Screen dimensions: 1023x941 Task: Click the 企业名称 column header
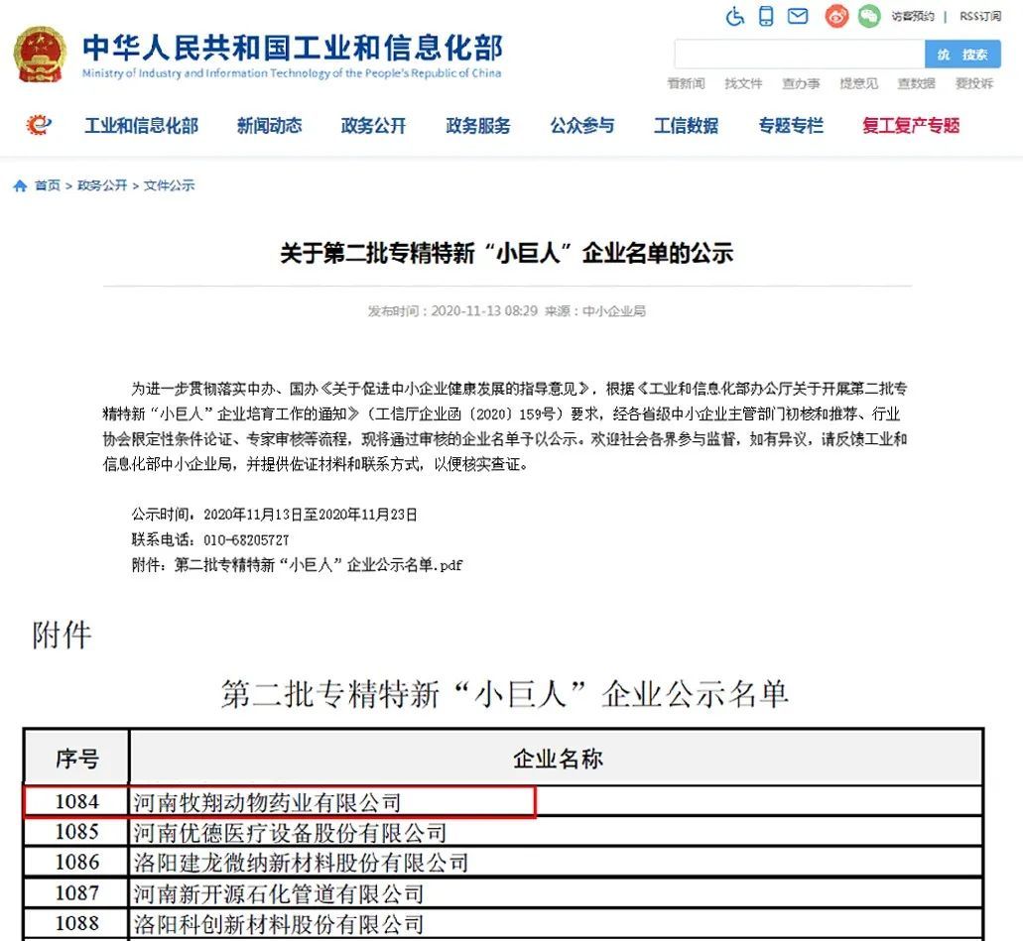pyautogui.click(x=558, y=759)
